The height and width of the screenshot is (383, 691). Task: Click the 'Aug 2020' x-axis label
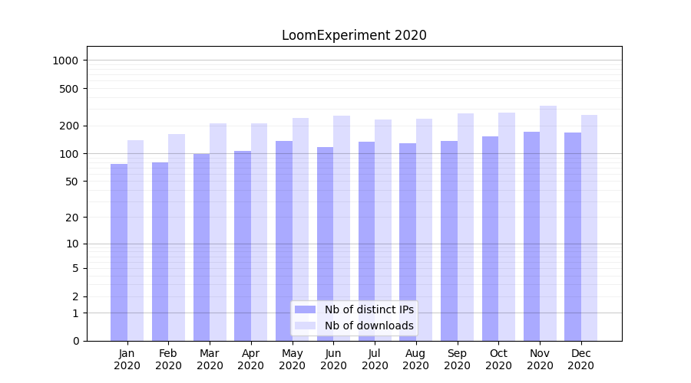pyautogui.click(x=416, y=359)
